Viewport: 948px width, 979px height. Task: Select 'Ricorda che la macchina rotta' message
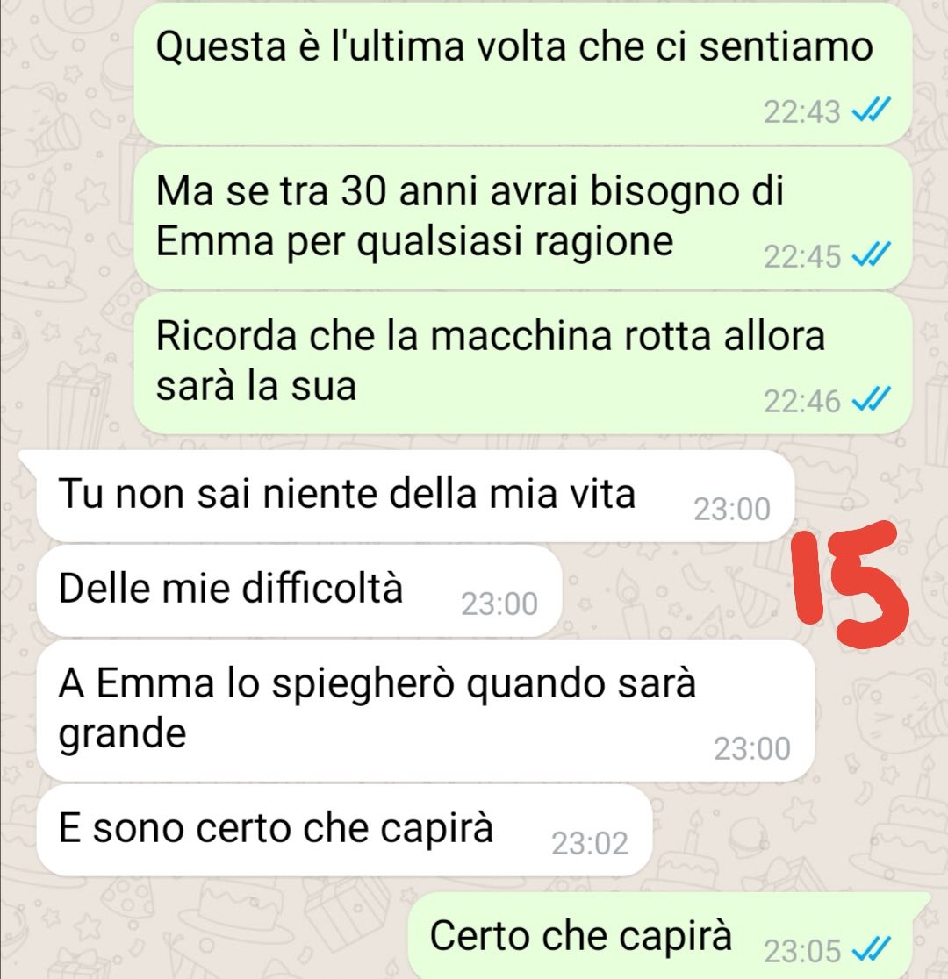click(x=523, y=363)
